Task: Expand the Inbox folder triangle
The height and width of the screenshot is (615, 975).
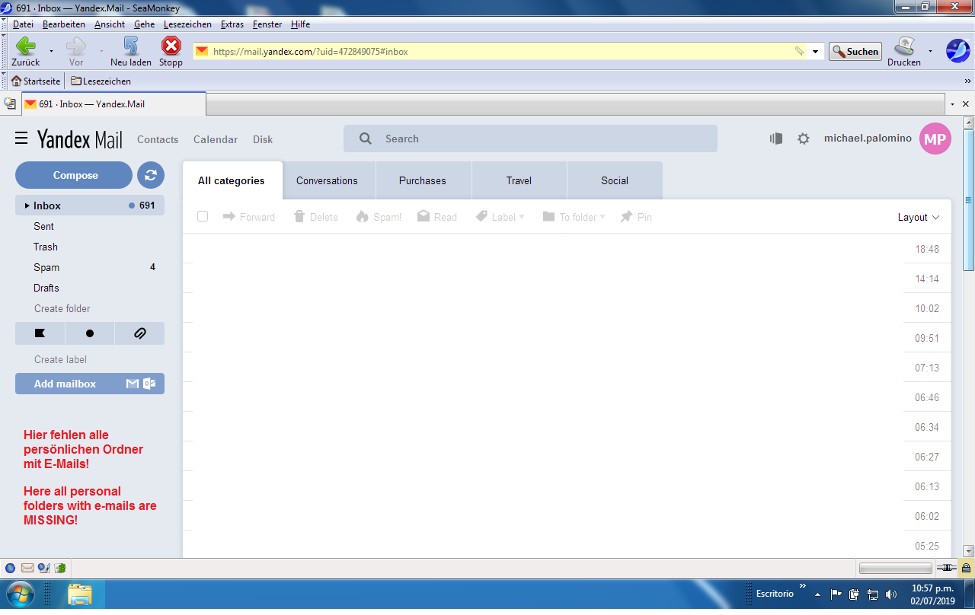Action: 27,206
